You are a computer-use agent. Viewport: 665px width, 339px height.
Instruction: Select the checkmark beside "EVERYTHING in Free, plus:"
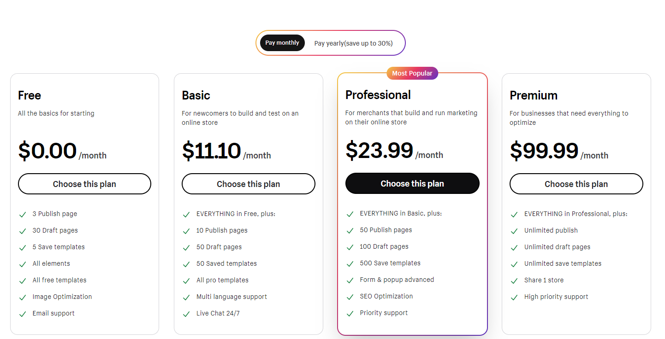(186, 214)
